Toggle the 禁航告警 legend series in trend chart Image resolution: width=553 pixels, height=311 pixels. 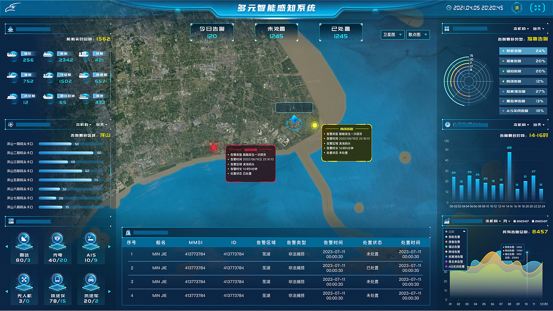click(452, 237)
